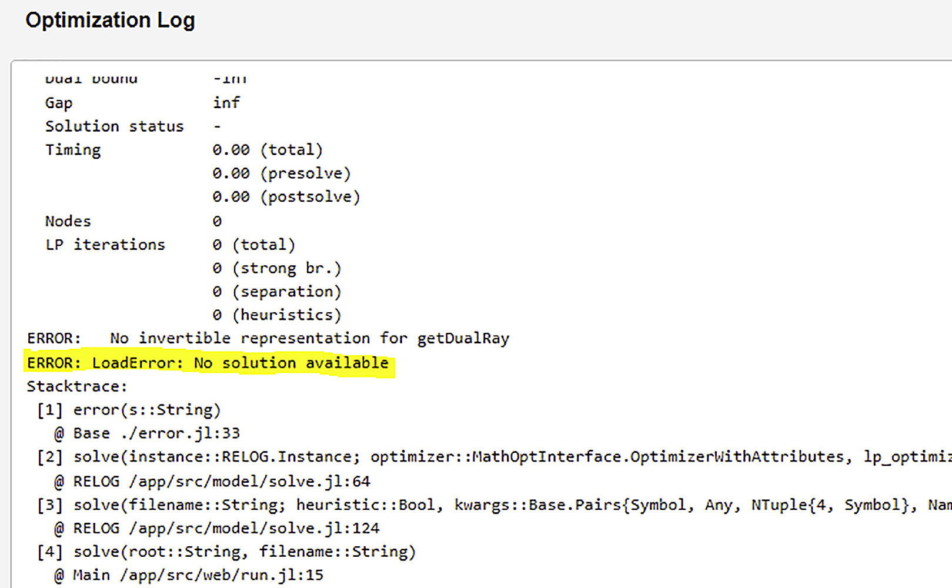This screenshot has height=588, width=952.
Task: Click the Gap value inf
Action: [226, 103]
